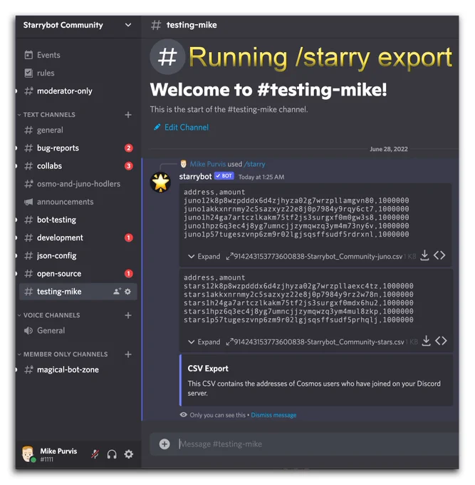Click the Today at 1:25 AM timestamp

click(261, 177)
